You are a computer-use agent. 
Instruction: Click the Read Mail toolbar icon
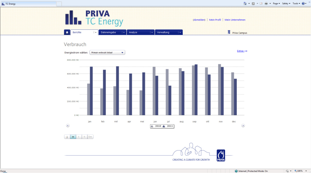(261, 3)
